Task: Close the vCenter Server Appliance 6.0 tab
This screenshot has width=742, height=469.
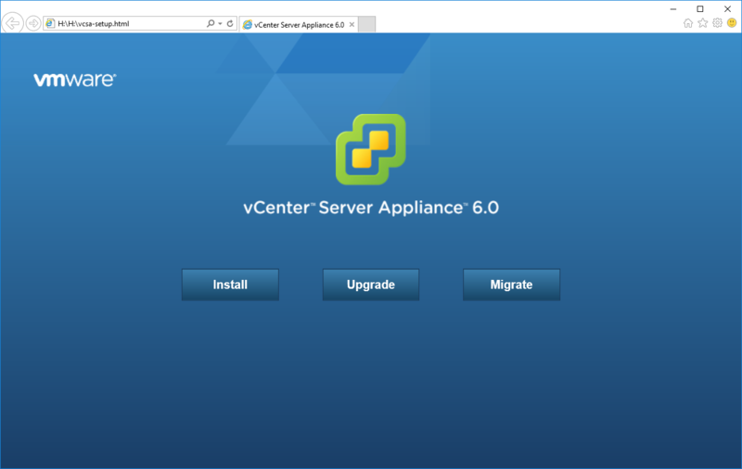Action: [352, 25]
